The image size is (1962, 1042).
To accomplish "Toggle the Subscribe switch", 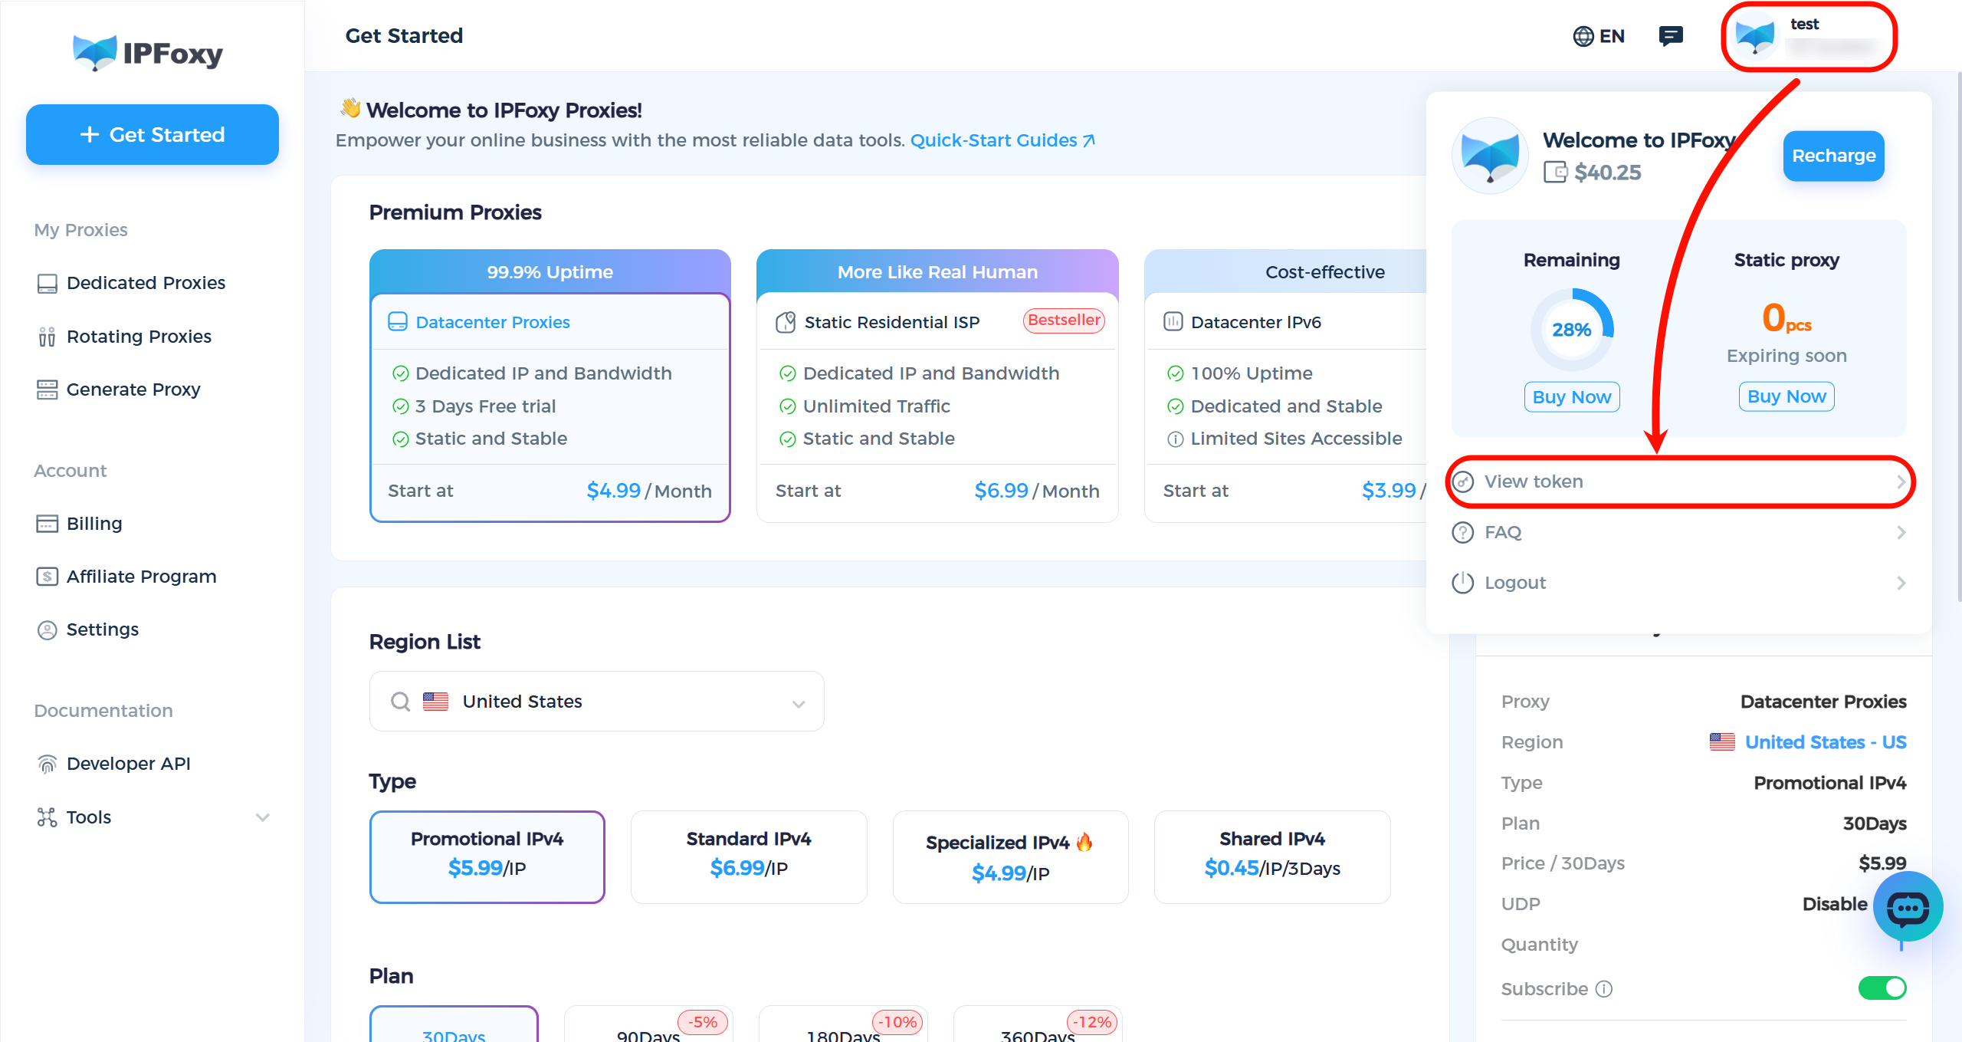I will 1882,988.
